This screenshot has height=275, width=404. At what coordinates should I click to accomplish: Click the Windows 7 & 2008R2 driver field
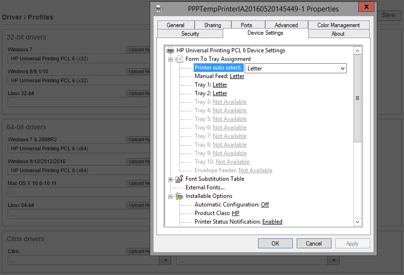pos(79,148)
